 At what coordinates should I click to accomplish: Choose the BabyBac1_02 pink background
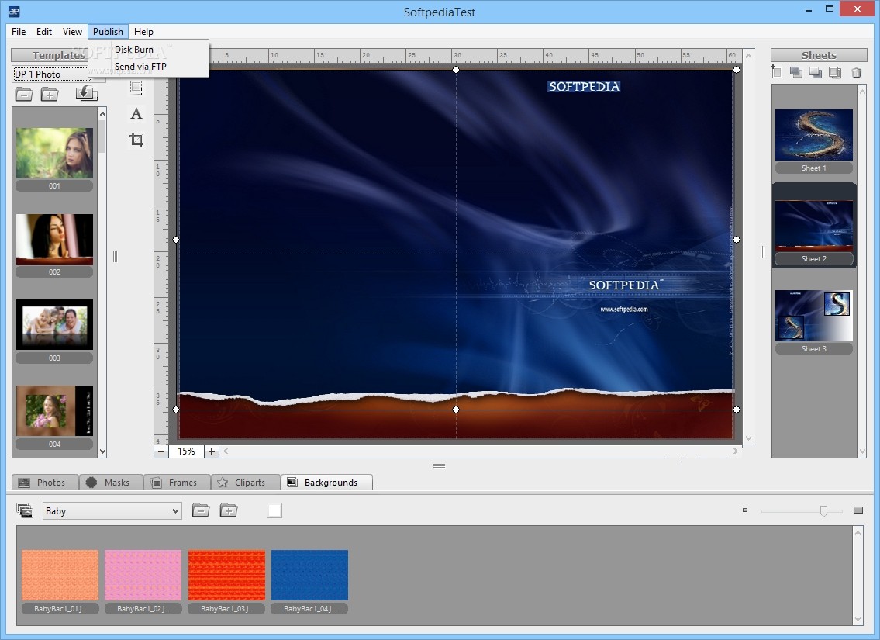(143, 576)
